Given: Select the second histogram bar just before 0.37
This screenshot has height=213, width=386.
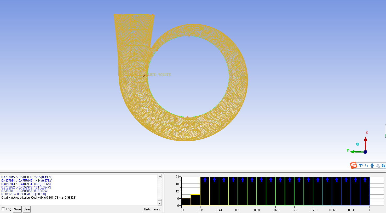Looking at the screenshot, I should (195, 200).
